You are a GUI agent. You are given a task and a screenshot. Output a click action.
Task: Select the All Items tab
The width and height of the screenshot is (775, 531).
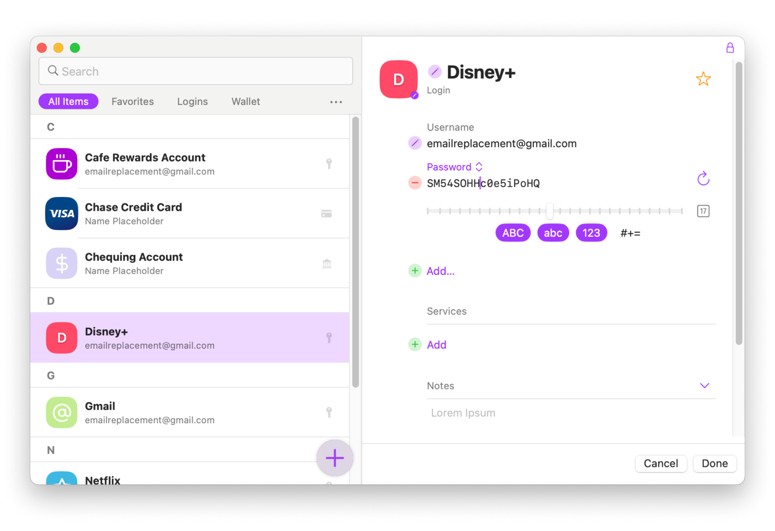(69, 101)
